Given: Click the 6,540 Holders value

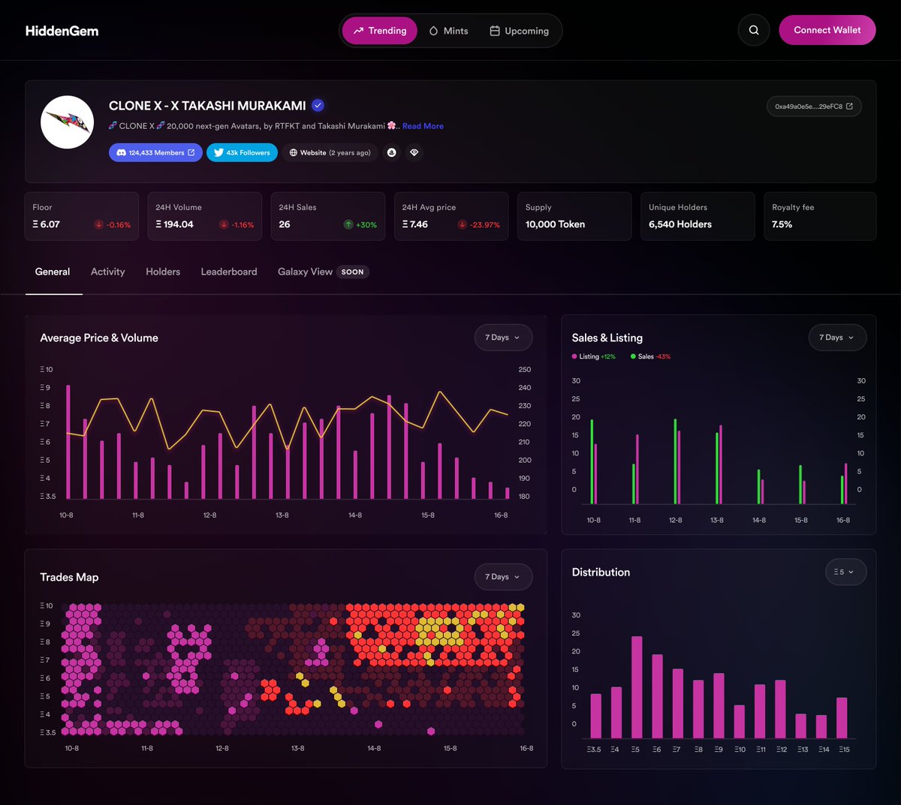Looking at the screenshot, I should click(680, 224).
